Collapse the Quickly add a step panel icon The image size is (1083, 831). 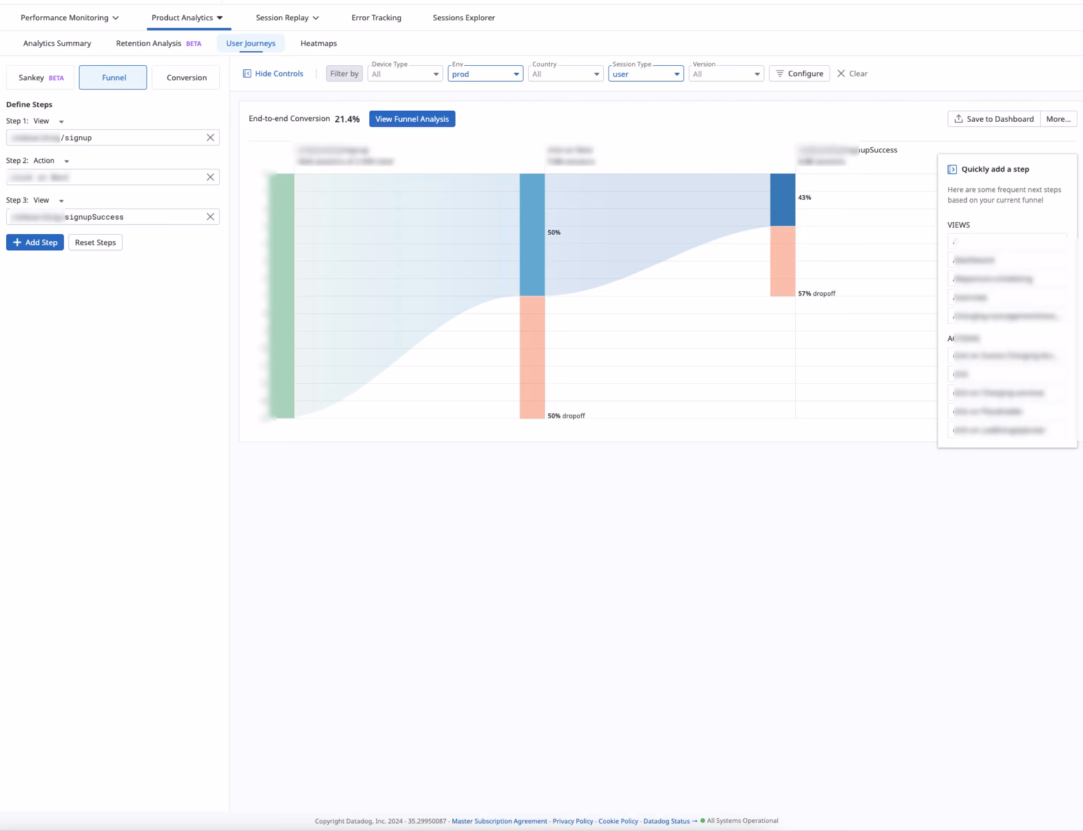[x=953, y=168]
